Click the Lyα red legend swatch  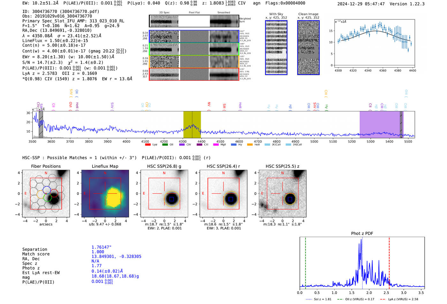pyautogui.click(x=148, y=145)
